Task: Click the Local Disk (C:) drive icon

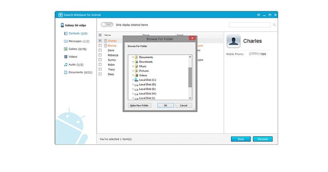Action: pyautogui.click(x=136, y=80)
